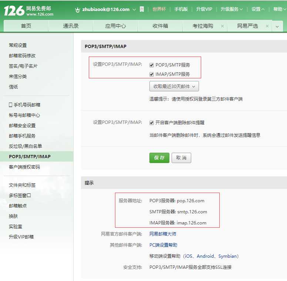Image resolution: width=287 pixels, height=281 pixels.
Task: Click the 手机版 link in header
Action: click(181, 9)
